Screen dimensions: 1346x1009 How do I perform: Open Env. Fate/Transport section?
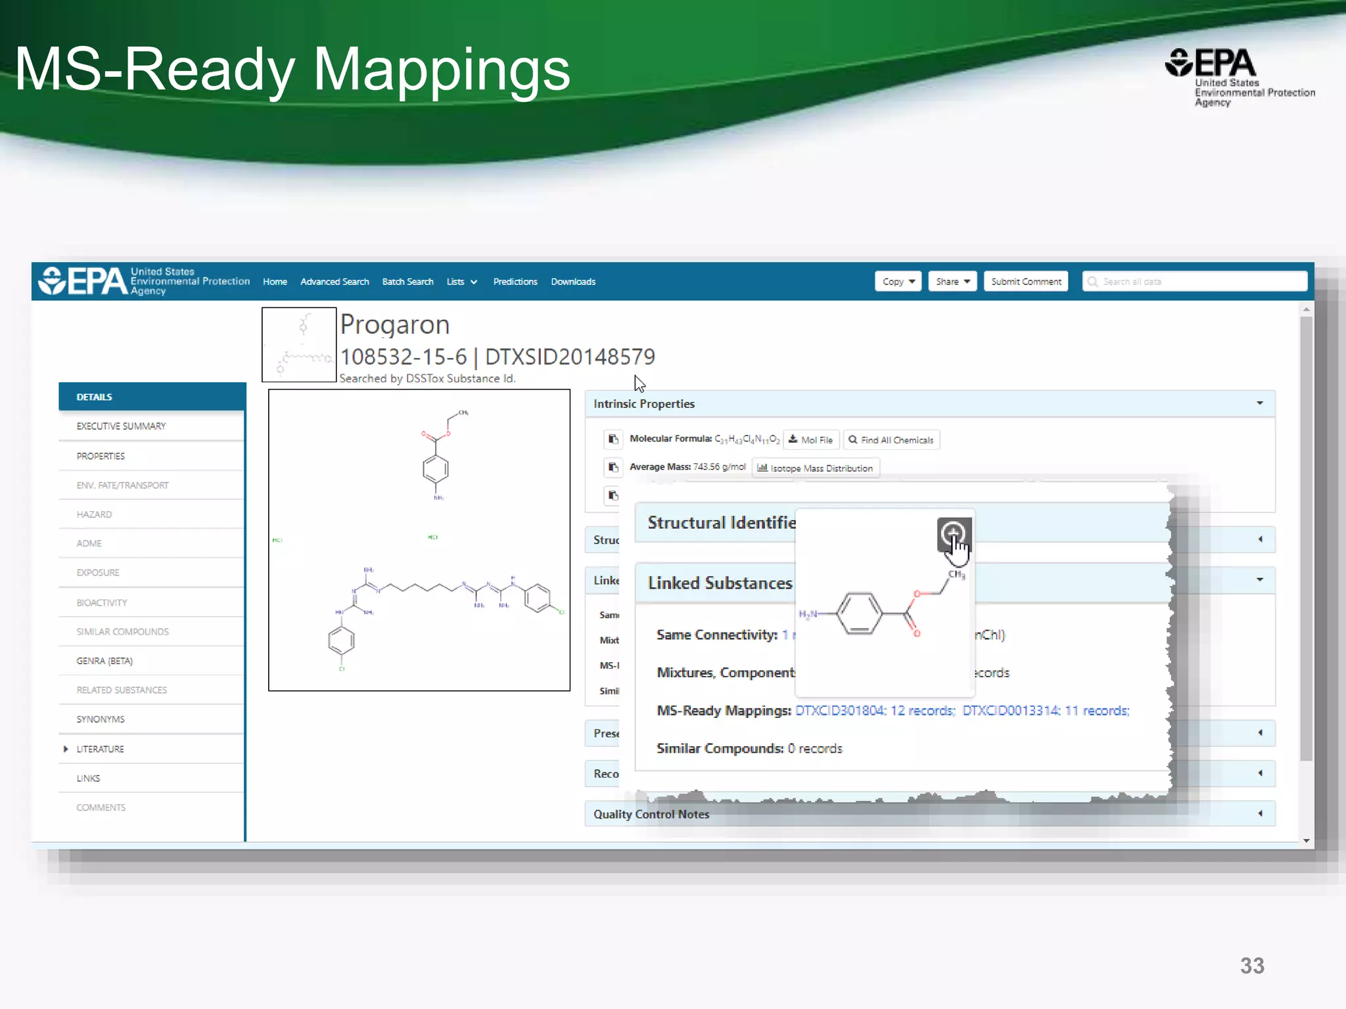point(151,485)
